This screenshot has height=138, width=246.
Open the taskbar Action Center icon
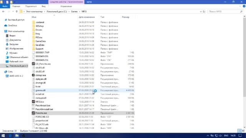[x=240, y=135]
